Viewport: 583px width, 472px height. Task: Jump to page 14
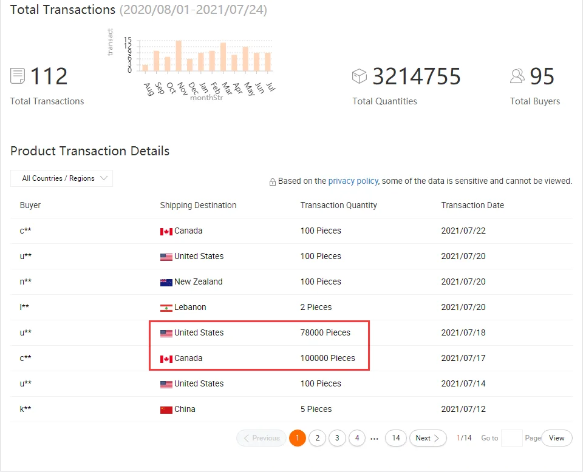pos(395,438)
